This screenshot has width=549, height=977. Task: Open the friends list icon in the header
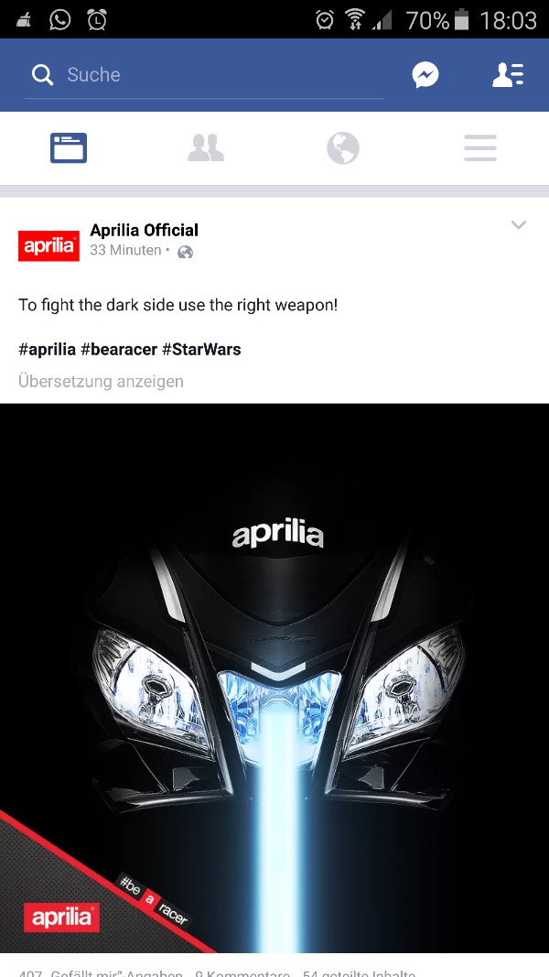tap(508, 75)
